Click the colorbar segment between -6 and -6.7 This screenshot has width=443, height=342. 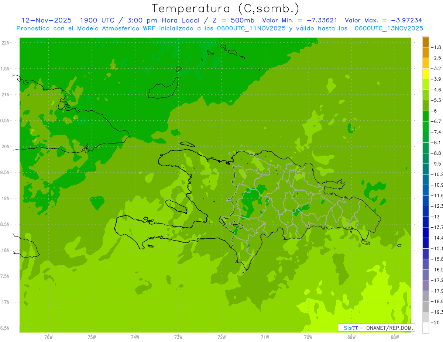(426, 116)
